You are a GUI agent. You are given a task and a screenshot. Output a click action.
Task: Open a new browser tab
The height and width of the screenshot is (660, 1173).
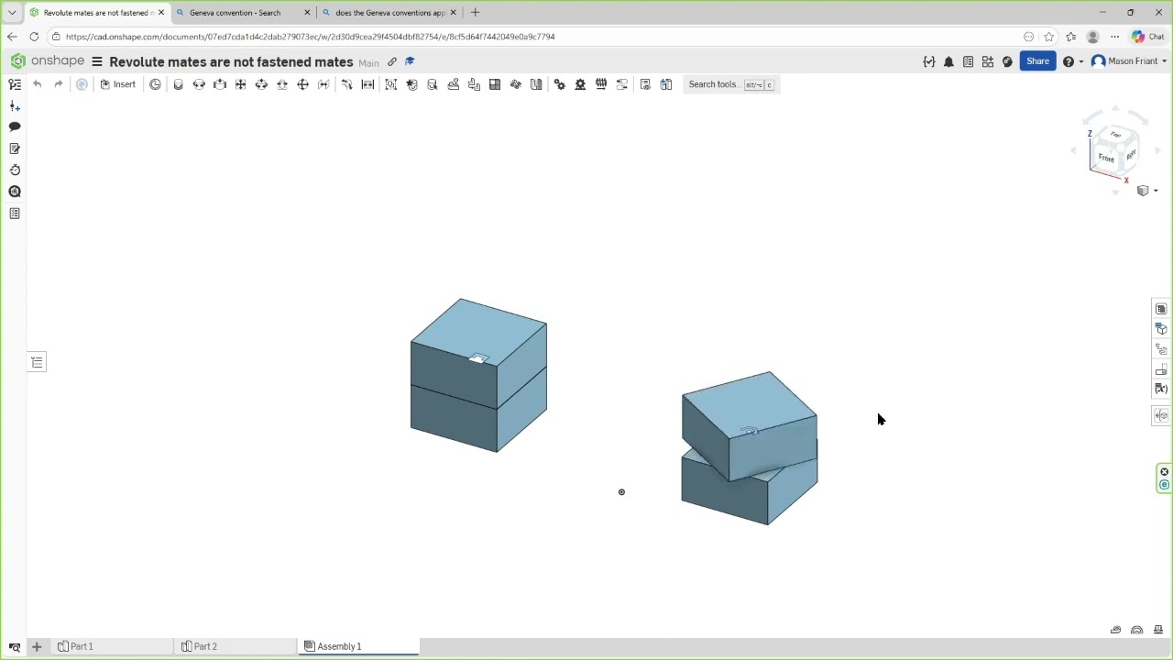click(475, 13)
